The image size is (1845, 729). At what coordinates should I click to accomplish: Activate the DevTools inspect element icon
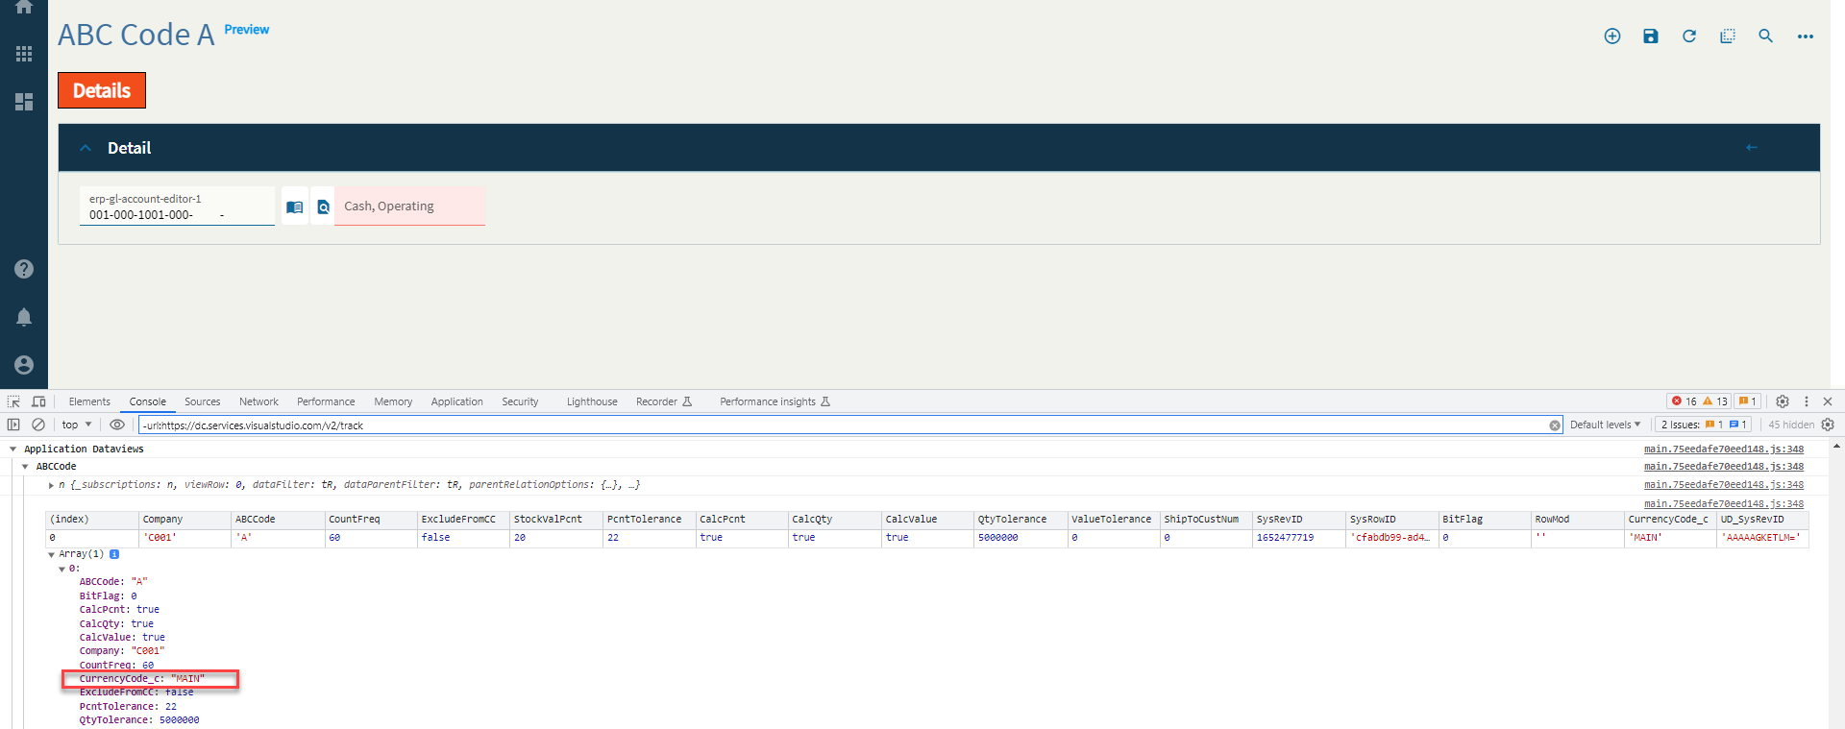13,401
